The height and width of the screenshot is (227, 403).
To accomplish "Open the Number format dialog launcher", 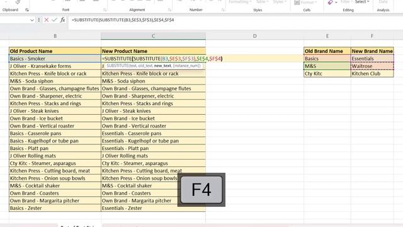I will pyautogui.click(x=223, y=10).
